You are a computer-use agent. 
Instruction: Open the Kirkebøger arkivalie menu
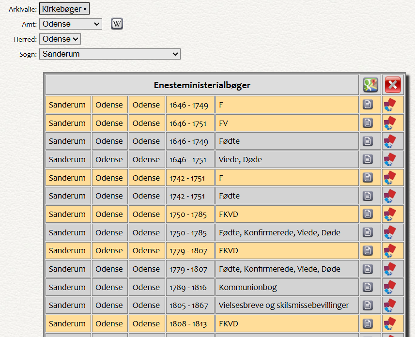[x=64, y=9]
